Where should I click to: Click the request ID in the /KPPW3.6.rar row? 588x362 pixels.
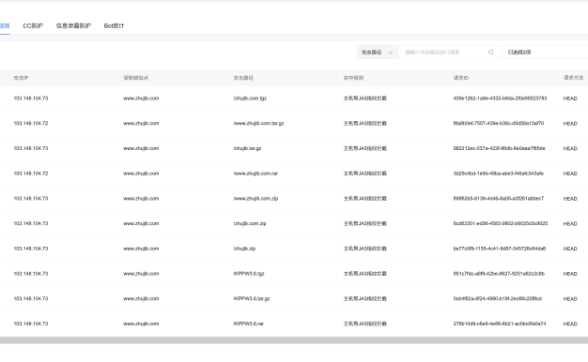tap(500, 324)
